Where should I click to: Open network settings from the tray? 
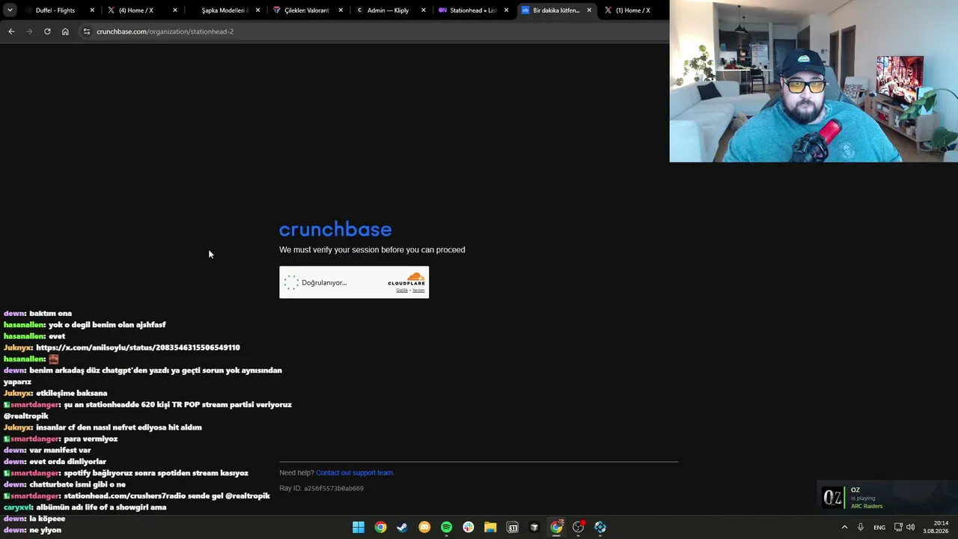pos(898,527)
